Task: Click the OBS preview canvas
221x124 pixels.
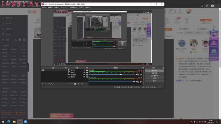Action: (x=102, y=37)
